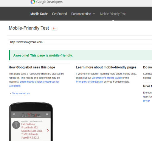Image resolution: width=152 pixels, height=141 pixels.
Task: Click the group link at right
Action: pos(146,101)
